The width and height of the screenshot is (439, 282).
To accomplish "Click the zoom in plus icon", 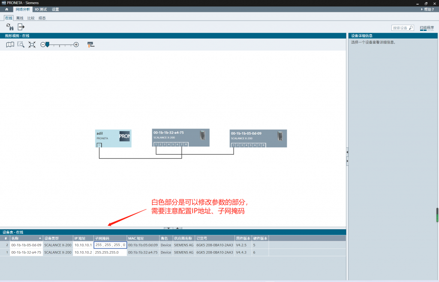I will [x=76, y=45].
